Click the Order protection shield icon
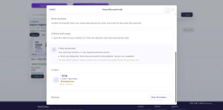This screenshot has width=223, height=110. point(54,50)
